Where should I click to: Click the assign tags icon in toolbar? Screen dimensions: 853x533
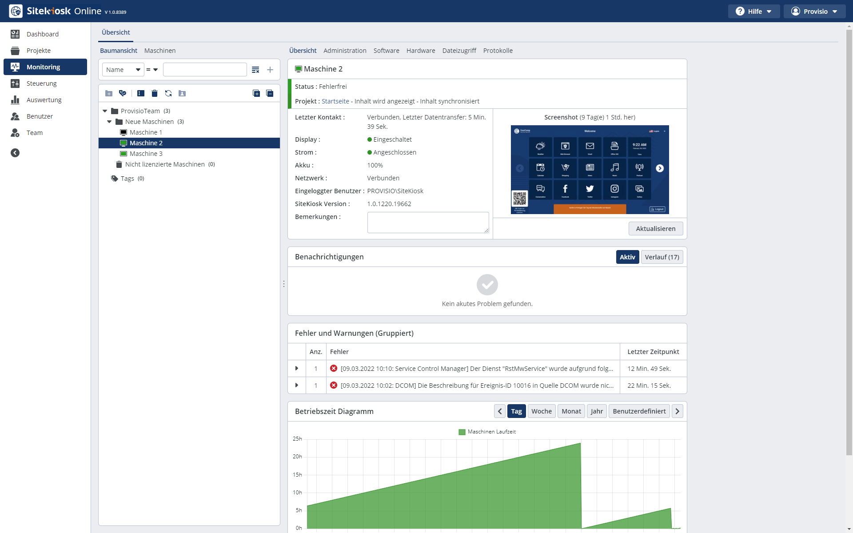[x=123, y=93]
